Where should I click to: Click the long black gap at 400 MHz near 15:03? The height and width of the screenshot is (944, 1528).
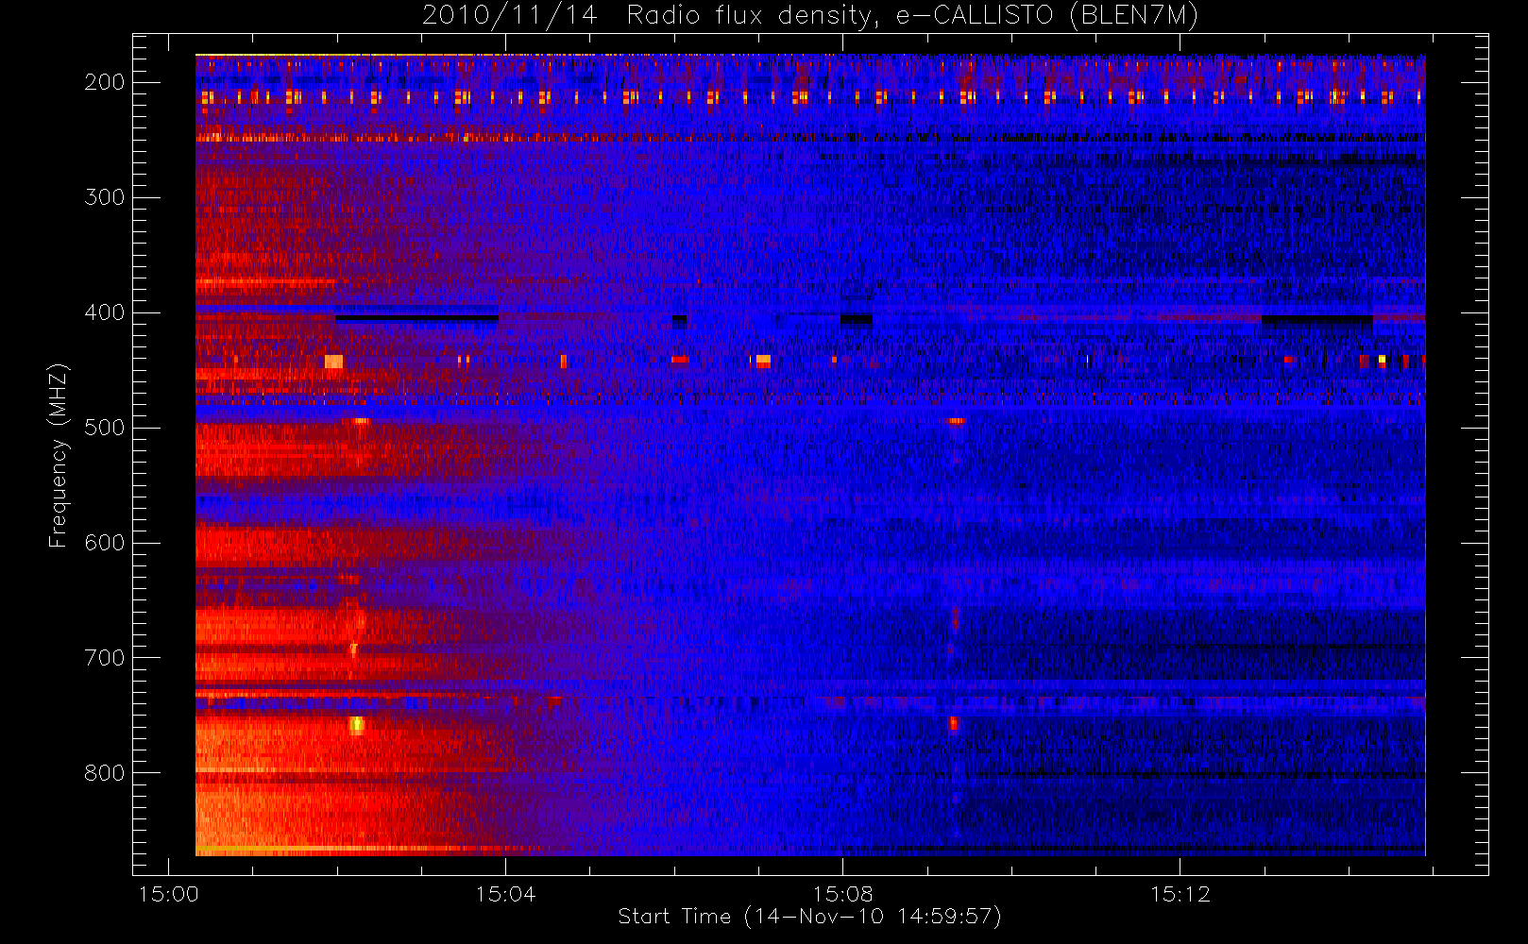pos(416,318)
